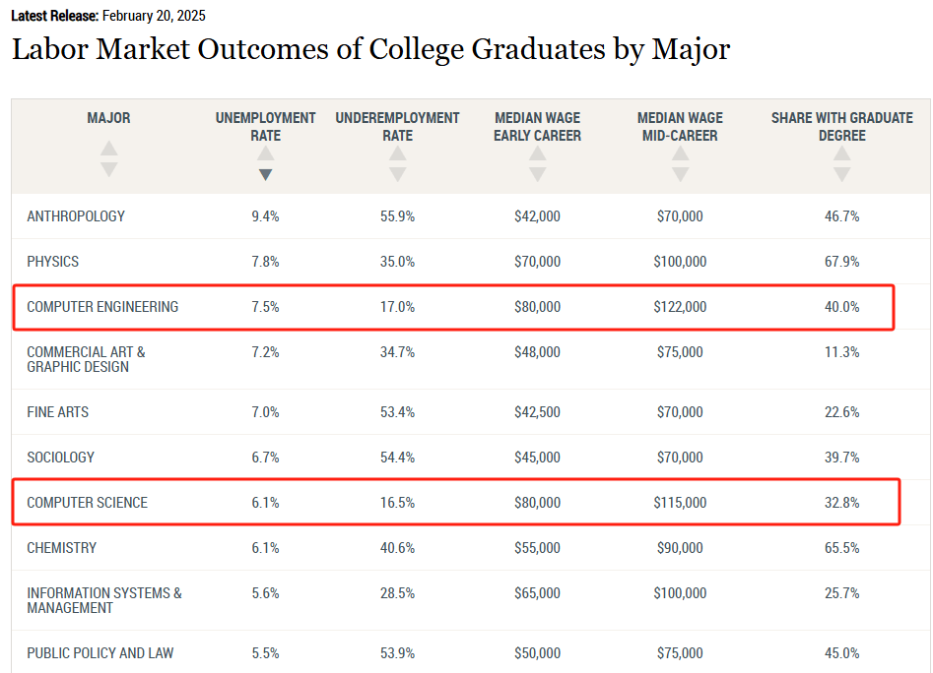Sort Underemployment Rate descending arrow
The height and width of the screenshot is (673, 933).
(397, 174)
